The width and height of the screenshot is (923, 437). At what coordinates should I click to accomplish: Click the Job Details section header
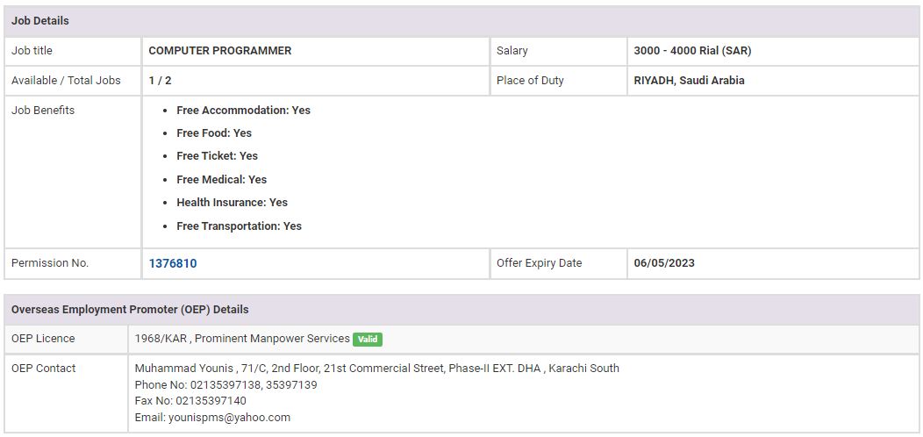40,21
